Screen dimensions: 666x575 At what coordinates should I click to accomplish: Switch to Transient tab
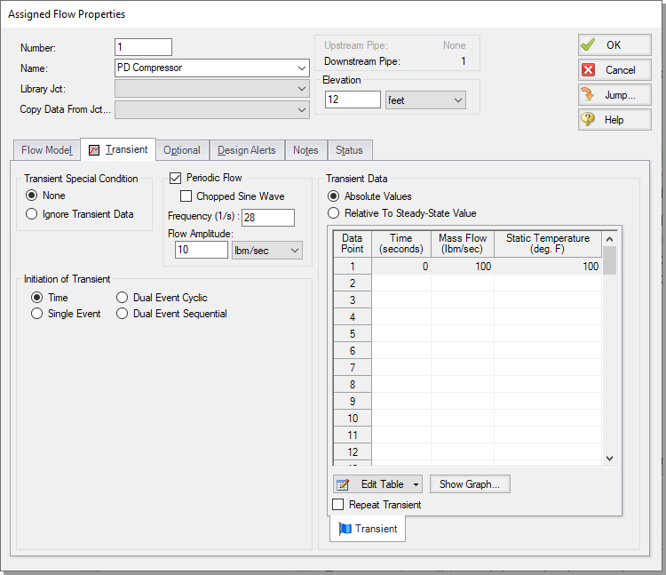pyautogui.click(x=118, y=149)
